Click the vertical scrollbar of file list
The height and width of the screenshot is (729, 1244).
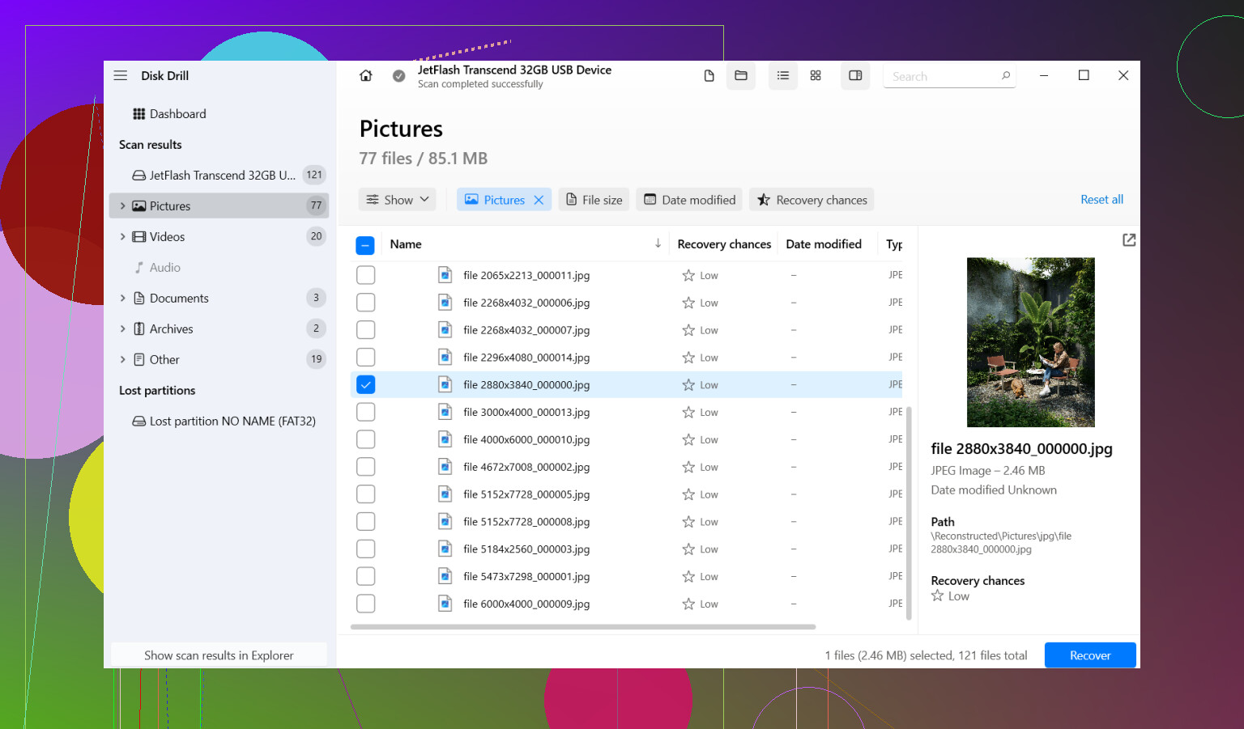pyautogui.click(x=909, y=513)
